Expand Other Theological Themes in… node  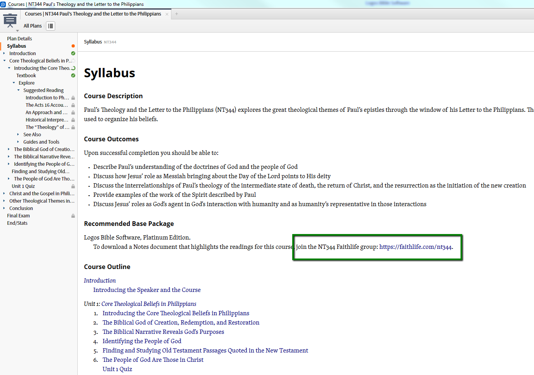(x=4, y=201)
